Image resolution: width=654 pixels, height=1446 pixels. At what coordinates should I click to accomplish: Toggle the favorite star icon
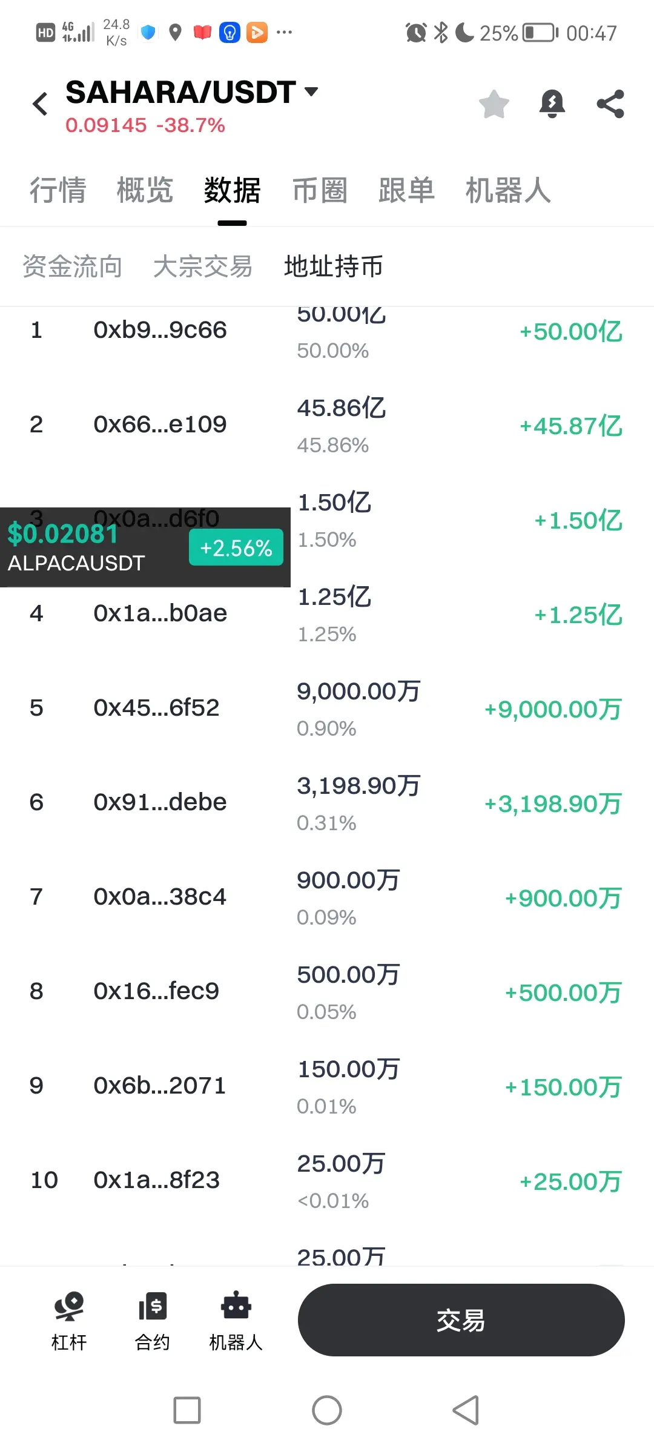coord(494,104)
